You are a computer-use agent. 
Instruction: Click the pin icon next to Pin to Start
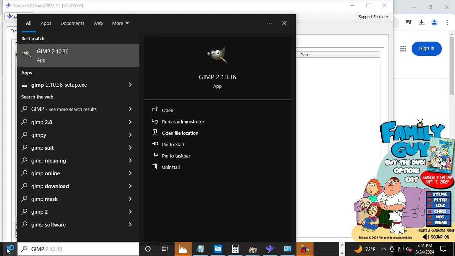pyautogui.click(x=155, y=144)
